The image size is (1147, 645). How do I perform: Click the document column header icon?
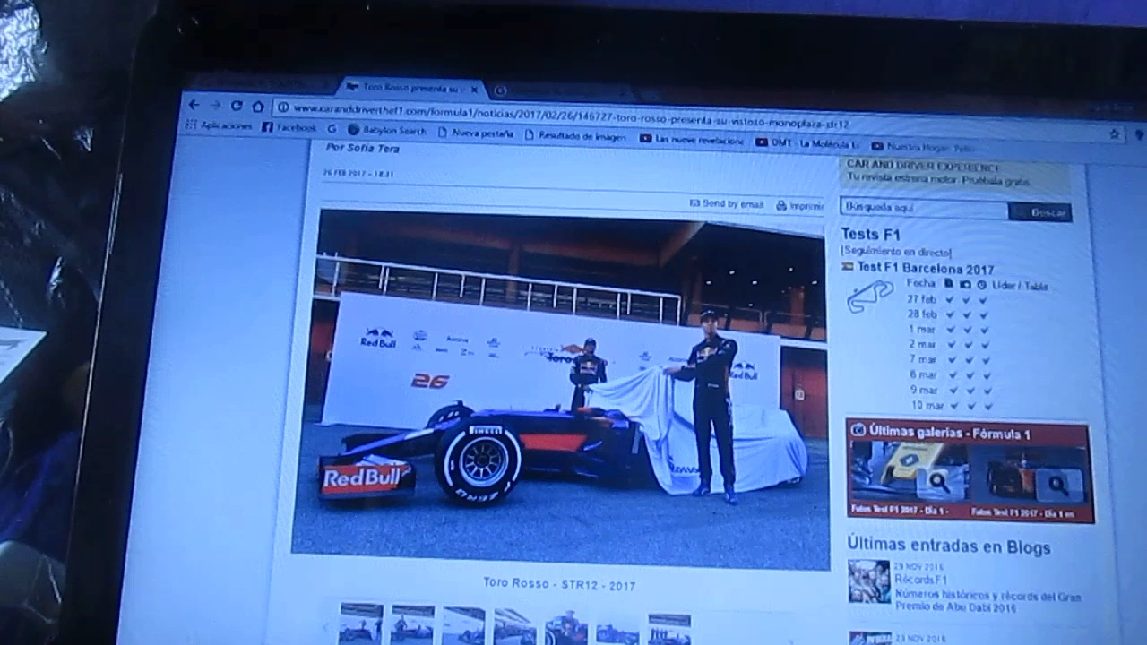point(949,284)
